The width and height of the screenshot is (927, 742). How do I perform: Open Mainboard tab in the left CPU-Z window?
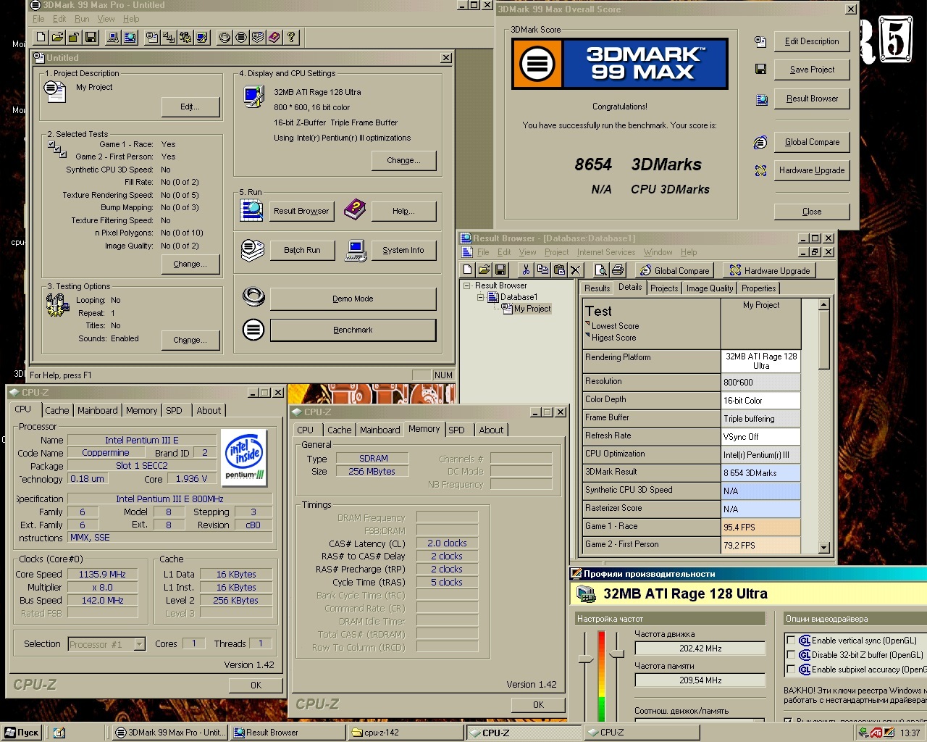pos(97,410)
